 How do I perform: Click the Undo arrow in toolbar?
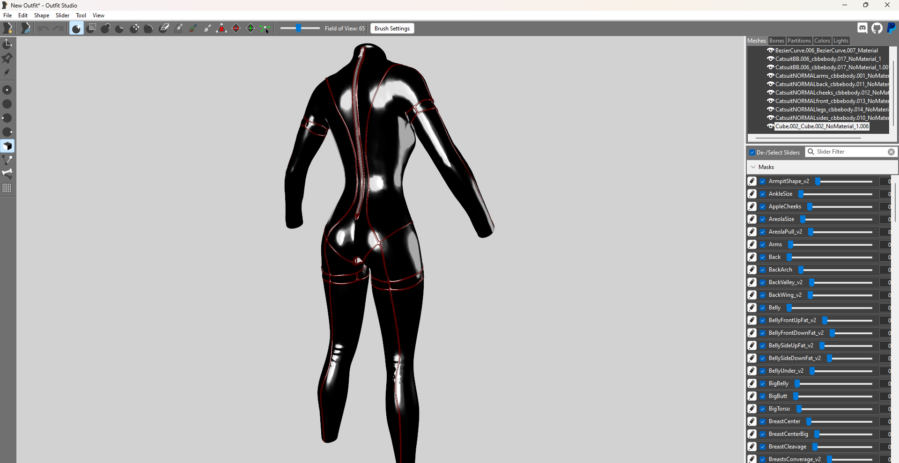click(x=43, y=29)
